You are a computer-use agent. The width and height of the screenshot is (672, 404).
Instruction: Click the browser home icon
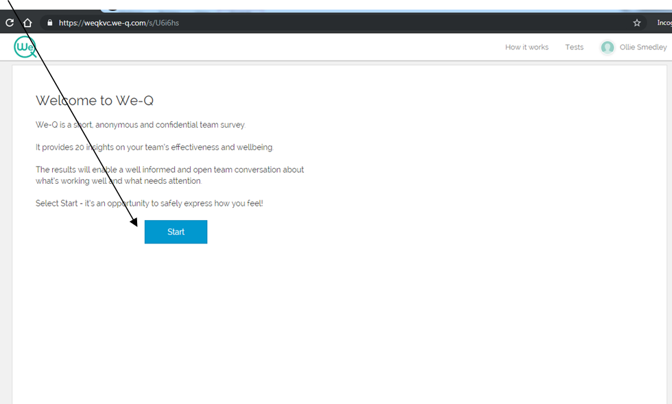pyautogui.click(x=27, y=23)
